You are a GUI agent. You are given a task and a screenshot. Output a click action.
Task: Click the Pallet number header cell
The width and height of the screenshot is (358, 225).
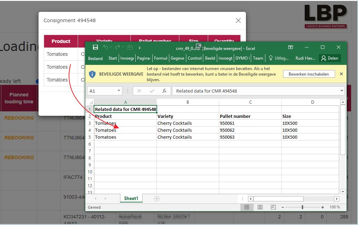tap(250, 116)
